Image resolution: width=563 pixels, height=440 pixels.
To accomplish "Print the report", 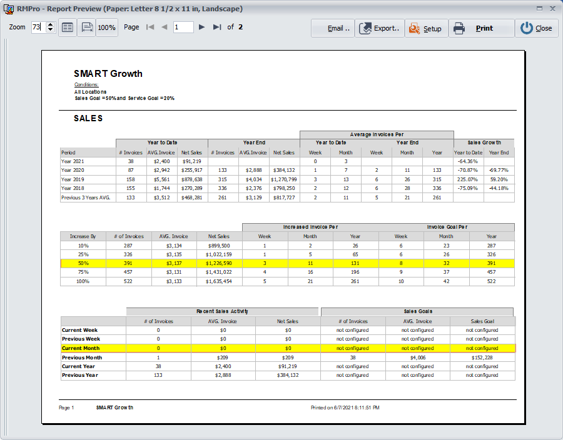I will click(482, 28).
